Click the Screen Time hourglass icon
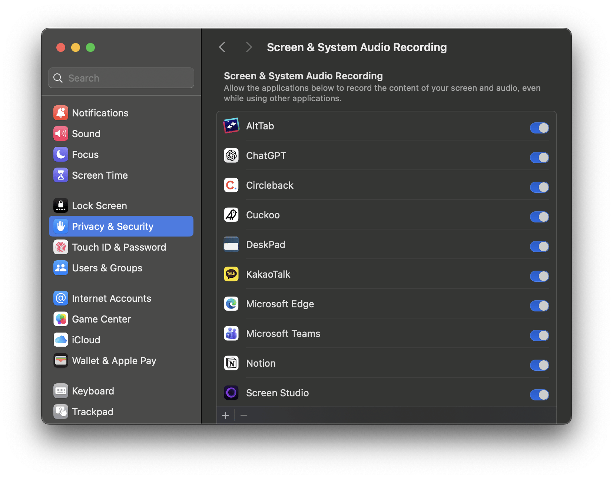 tap(61, 175)
